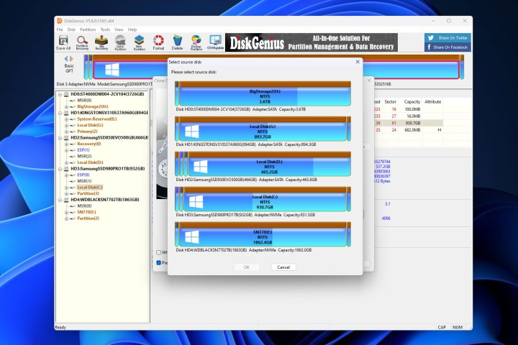Start the OS Migration tool
Viewport: 518px width, 345px height.
tap(215, 42)
